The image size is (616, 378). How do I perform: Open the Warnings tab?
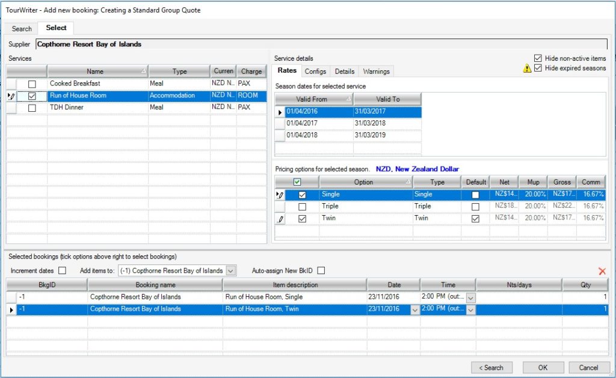375,71
